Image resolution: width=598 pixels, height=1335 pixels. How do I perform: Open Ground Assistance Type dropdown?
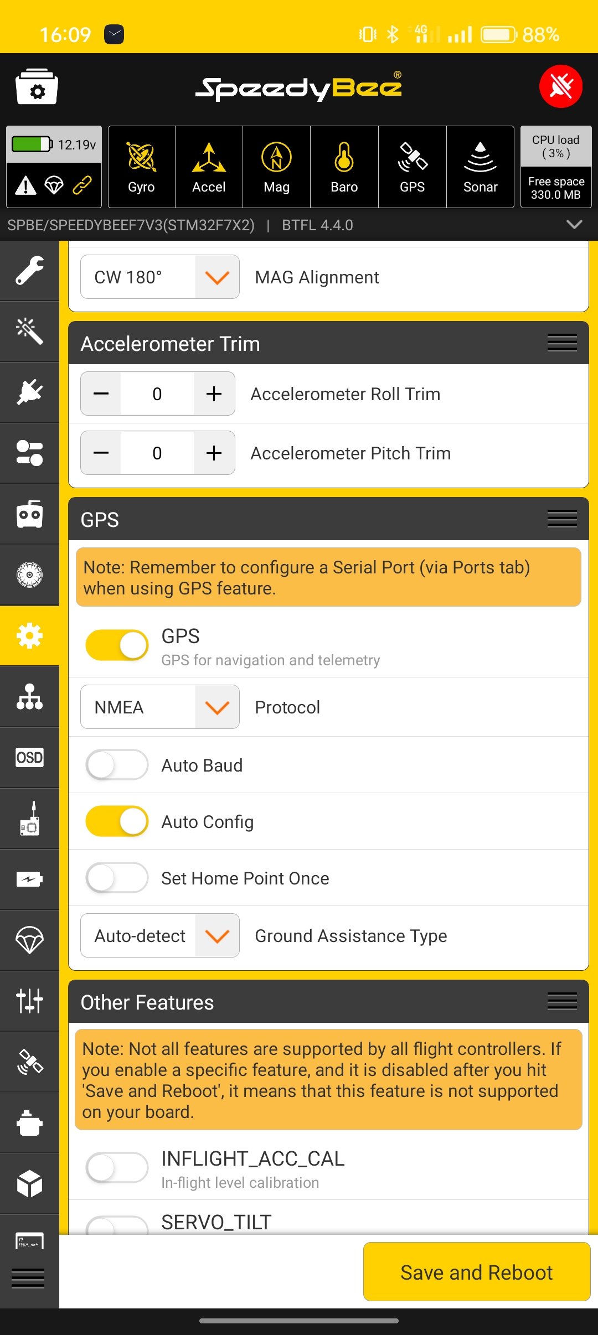(x=160, y=935)
